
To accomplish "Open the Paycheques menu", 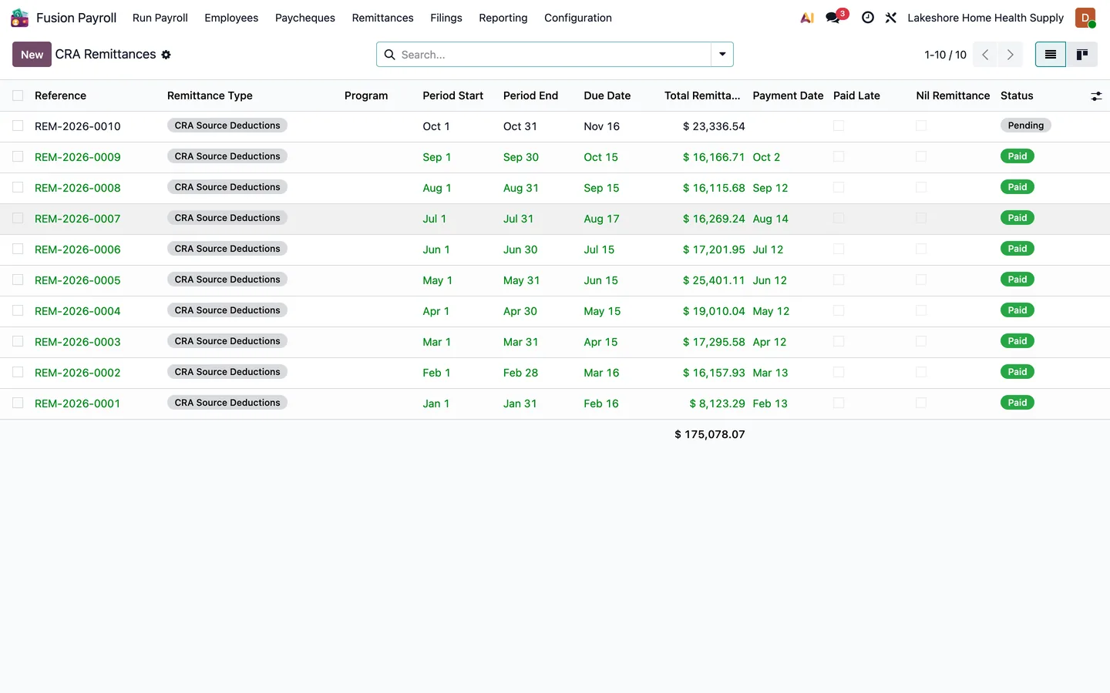I will click(x=305, y=18).
